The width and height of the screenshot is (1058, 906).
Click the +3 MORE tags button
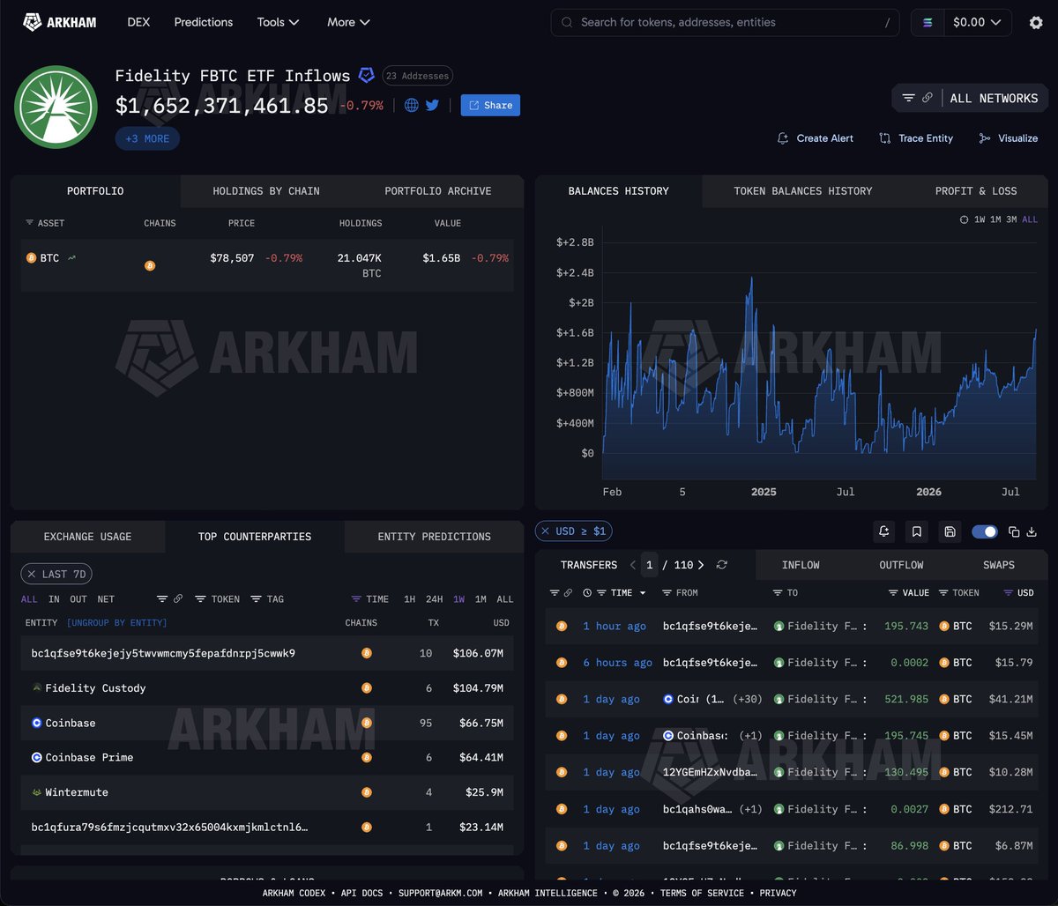[147, 138]
